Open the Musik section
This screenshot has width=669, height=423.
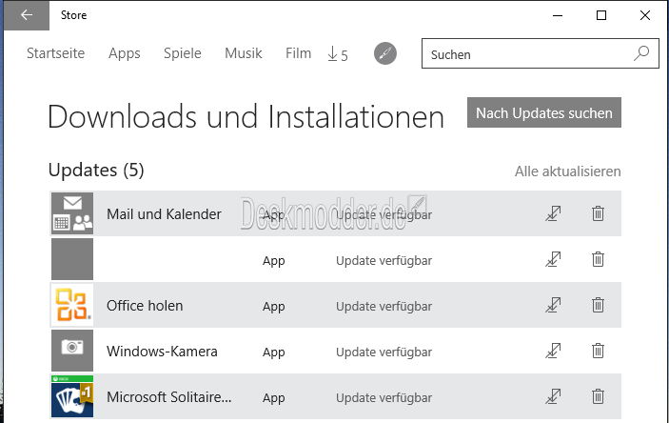coord(244,53)
